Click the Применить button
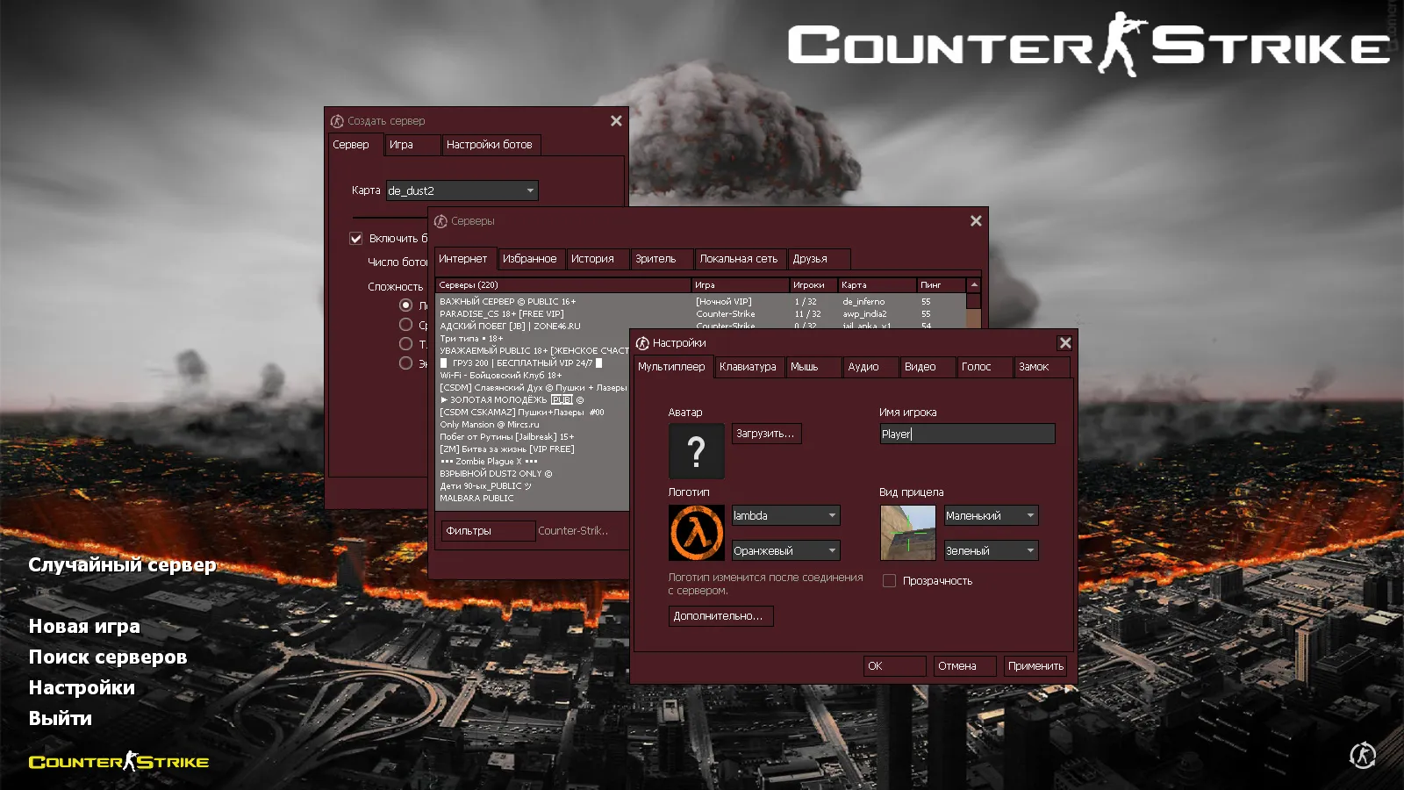Image resolution: width=1404 pixels, height=790 pixels. 1035,666
